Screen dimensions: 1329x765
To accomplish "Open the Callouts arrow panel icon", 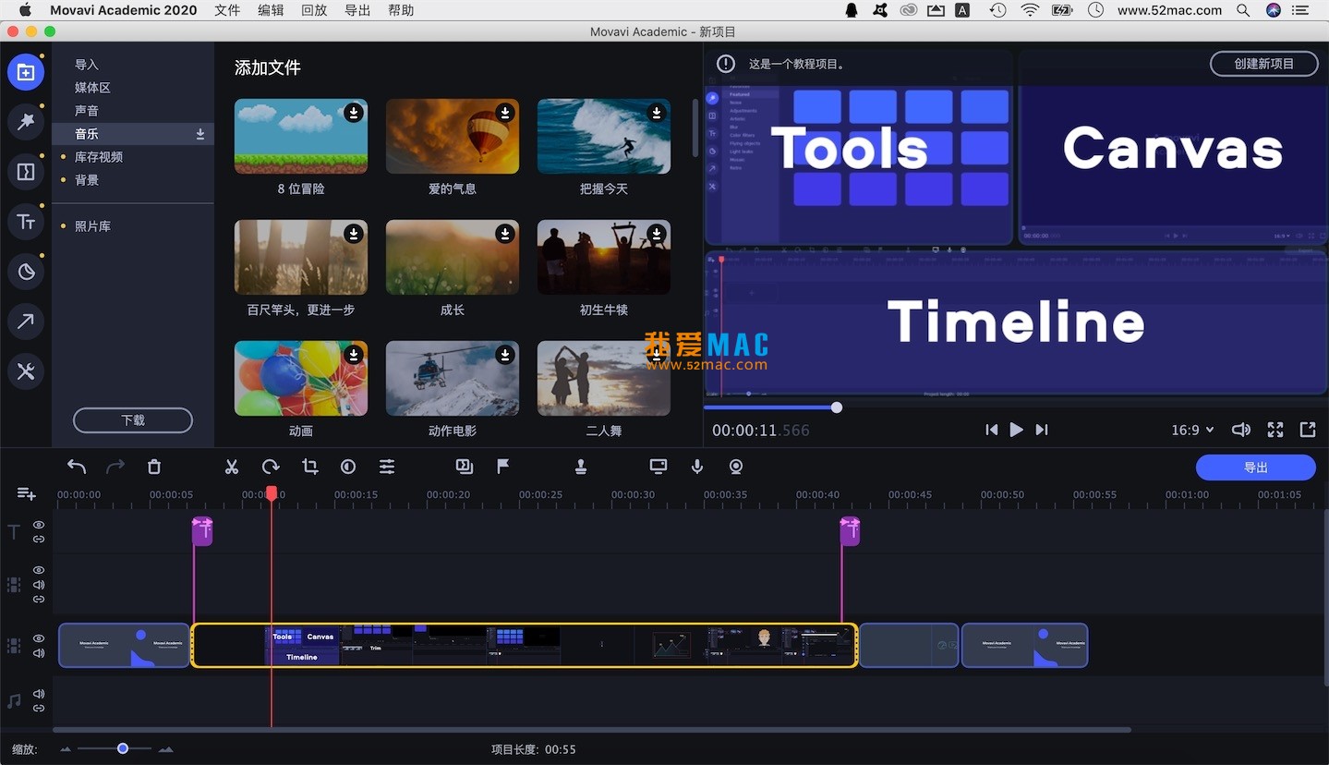I will 26,322.
